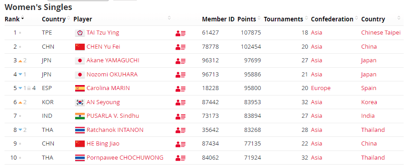
Task: Open TAI Tzu Ying's player profile icon
Action: click(x=180, y=33)
